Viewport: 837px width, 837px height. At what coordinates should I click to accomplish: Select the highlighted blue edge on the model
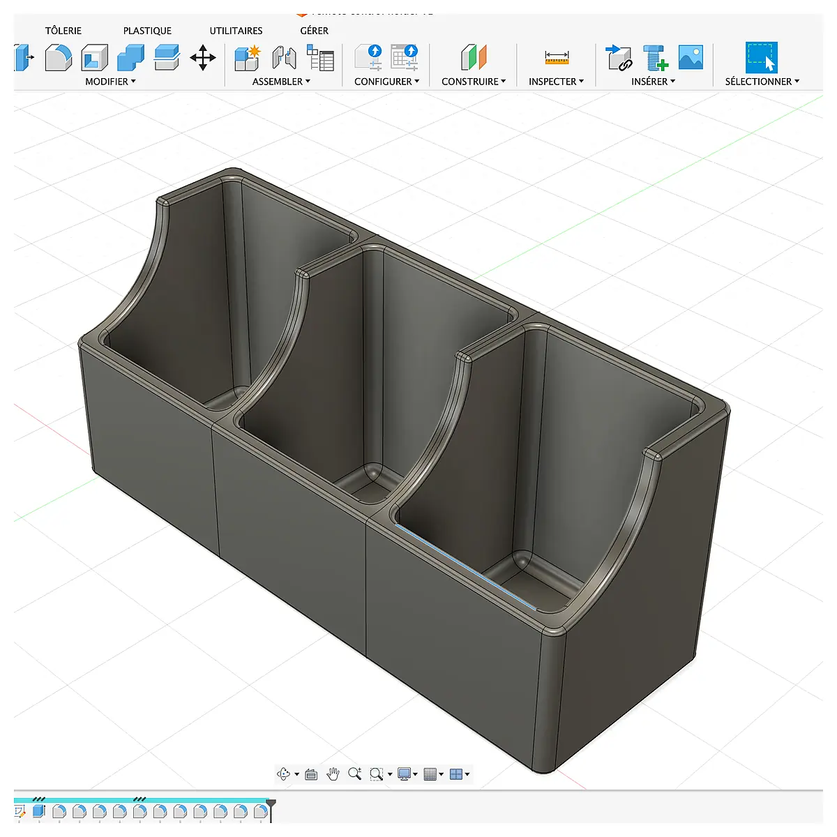point(465,566)
